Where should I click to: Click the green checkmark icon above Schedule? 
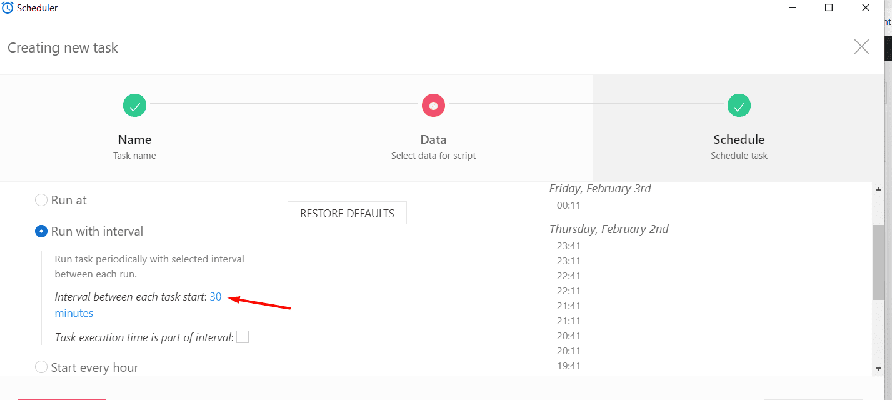739,106
